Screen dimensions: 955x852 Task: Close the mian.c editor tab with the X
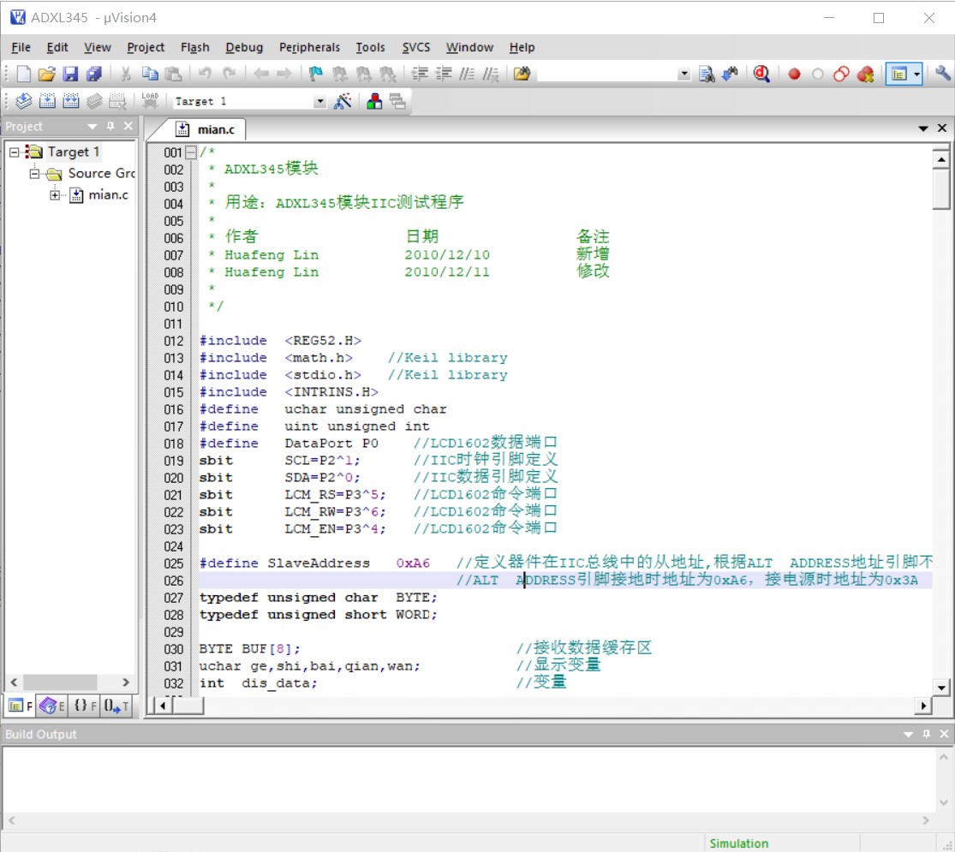coord(941,128)
